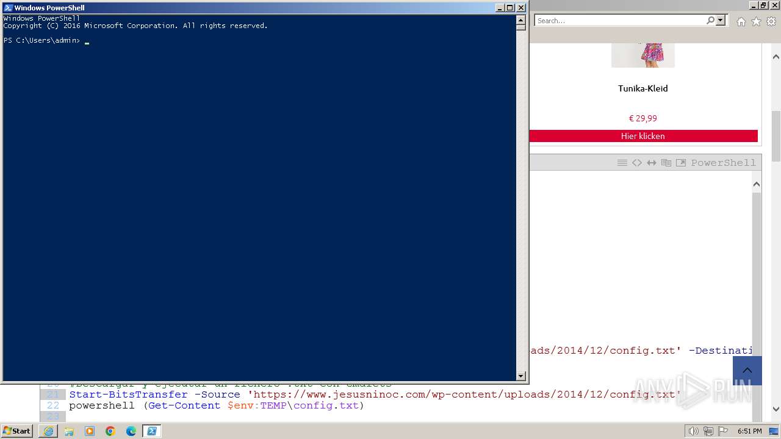Screen dimensions: 781x439
Task: Open code in new window icon
Action: (x=681, y=163)
